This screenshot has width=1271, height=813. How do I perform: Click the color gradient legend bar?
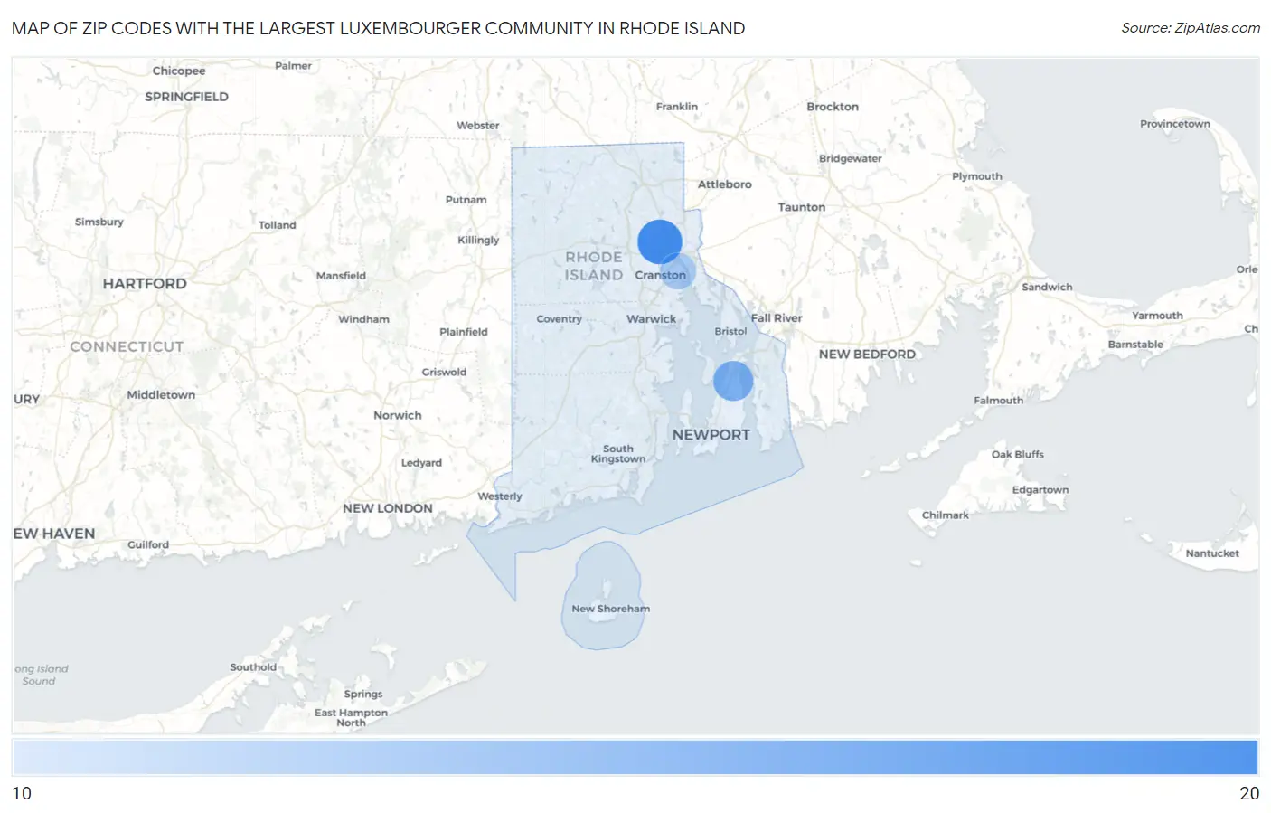[635, 757]
